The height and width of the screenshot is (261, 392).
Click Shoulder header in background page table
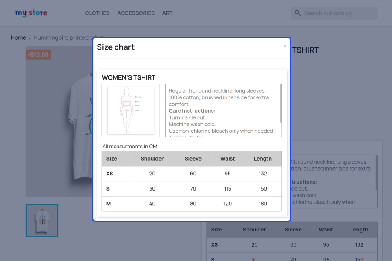pos(254,230)
